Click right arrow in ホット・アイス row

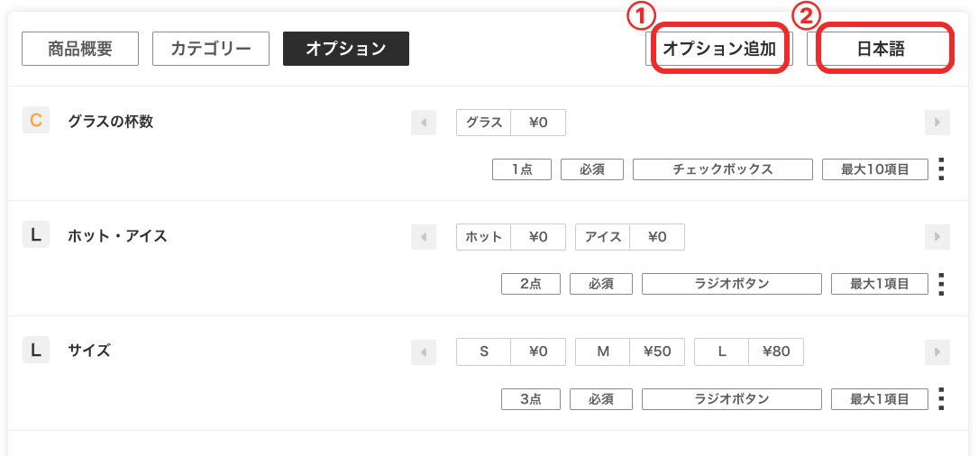(x=937, y=237)
